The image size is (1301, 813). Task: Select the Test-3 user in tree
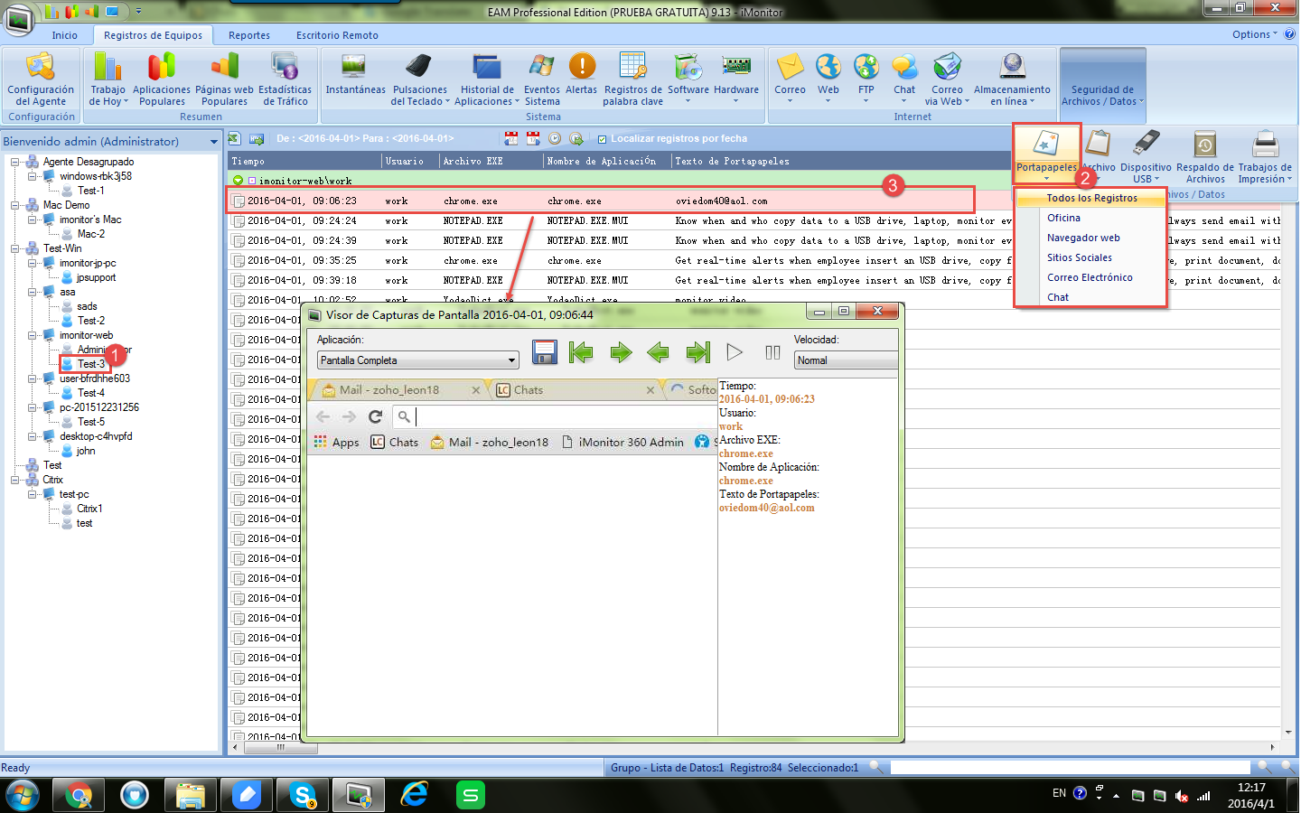(90, 364)
